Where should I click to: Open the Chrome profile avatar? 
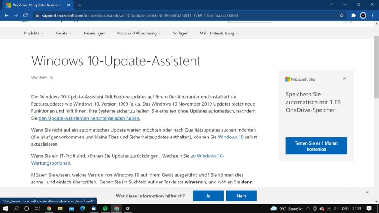[363, 16]
